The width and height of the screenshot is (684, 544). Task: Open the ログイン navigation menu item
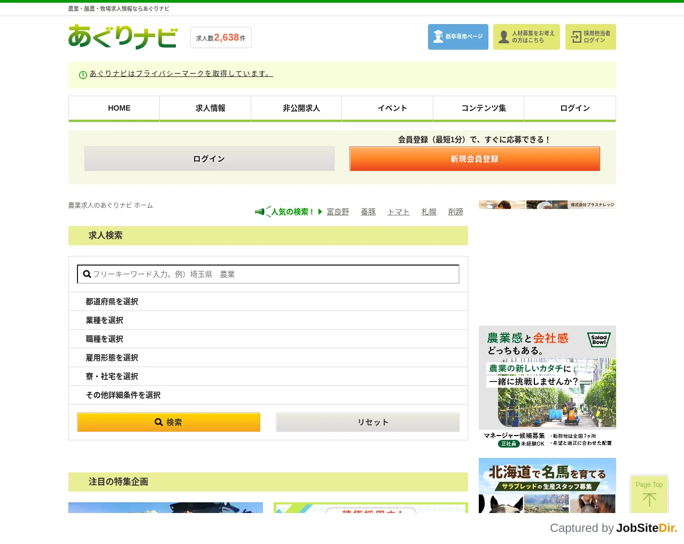point(570,108)
